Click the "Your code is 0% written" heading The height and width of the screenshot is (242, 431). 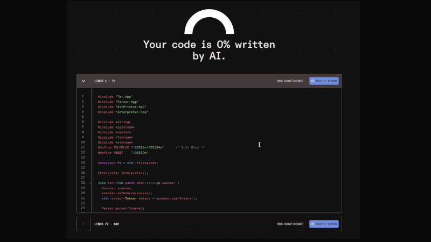(209, 45)
